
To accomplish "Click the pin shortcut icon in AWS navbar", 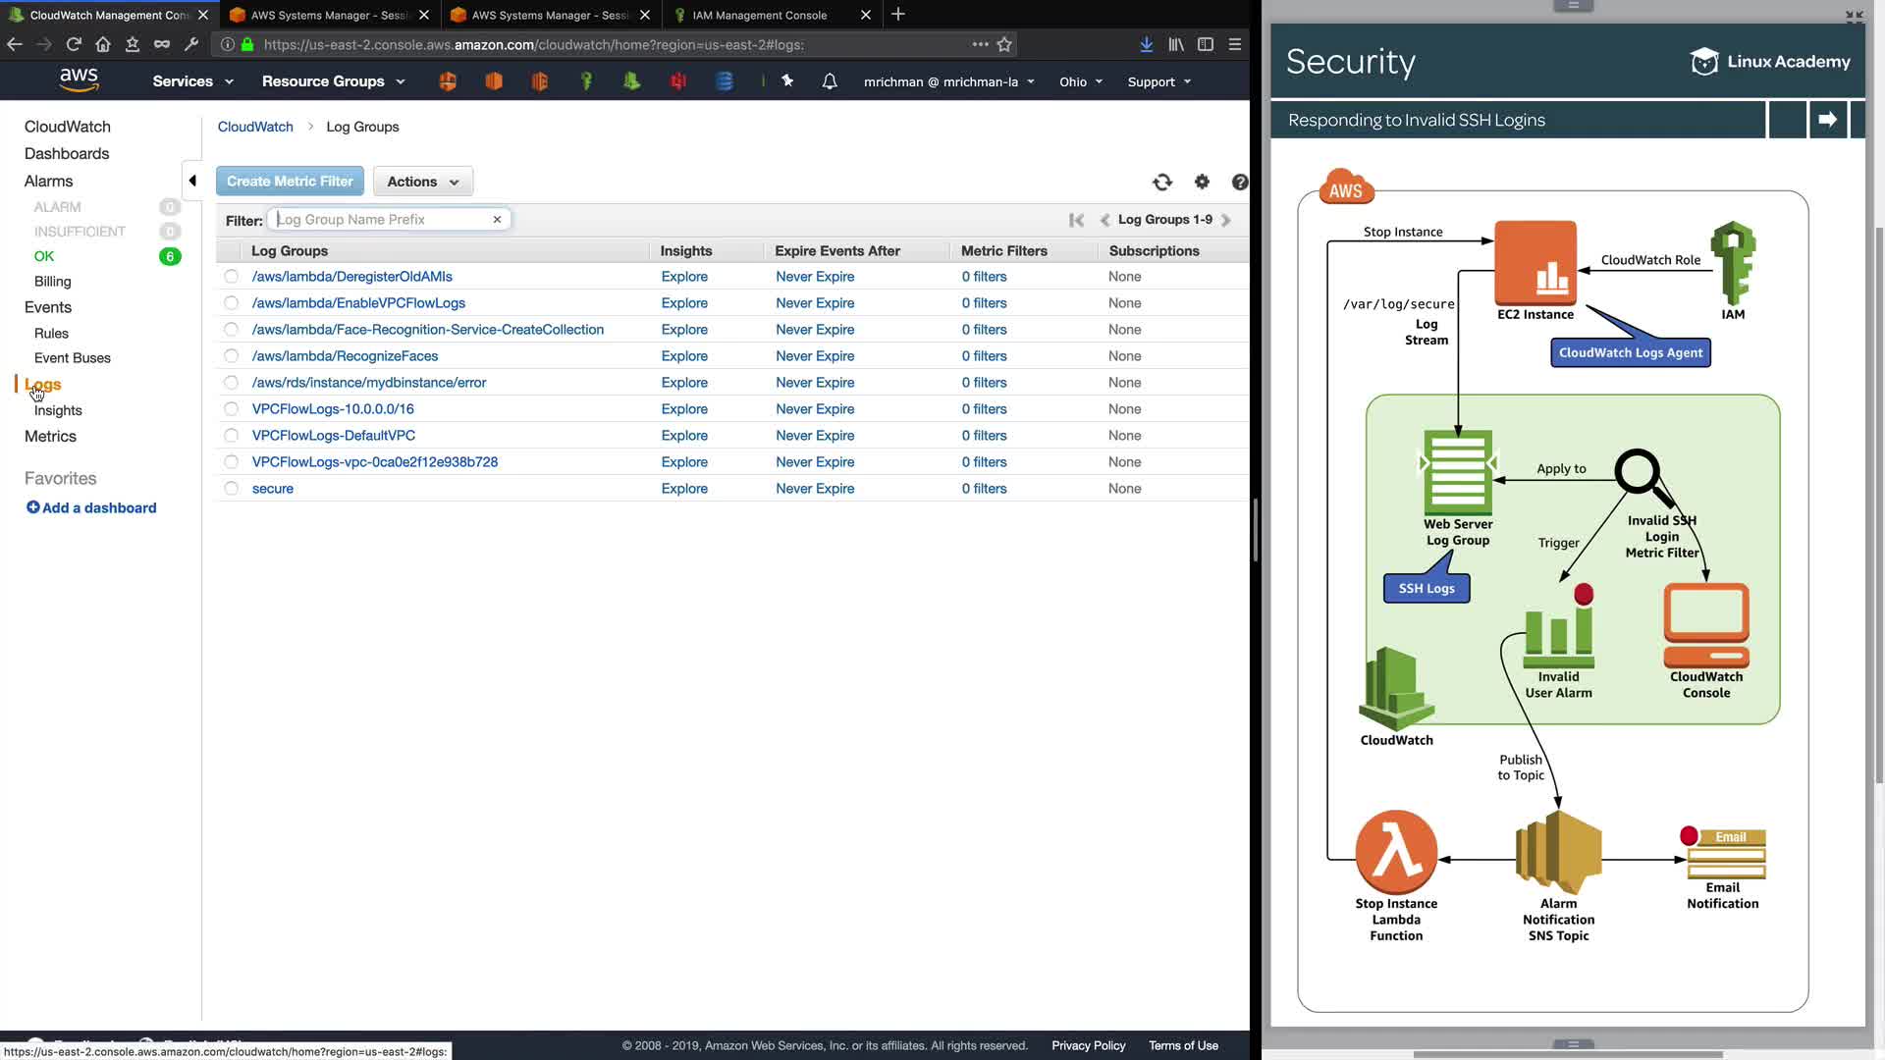I will pyautogui.click(x=787, y=81).
